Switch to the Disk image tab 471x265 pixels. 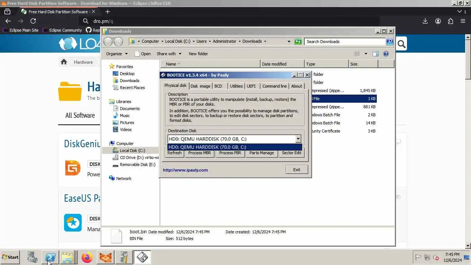[200, 86]
